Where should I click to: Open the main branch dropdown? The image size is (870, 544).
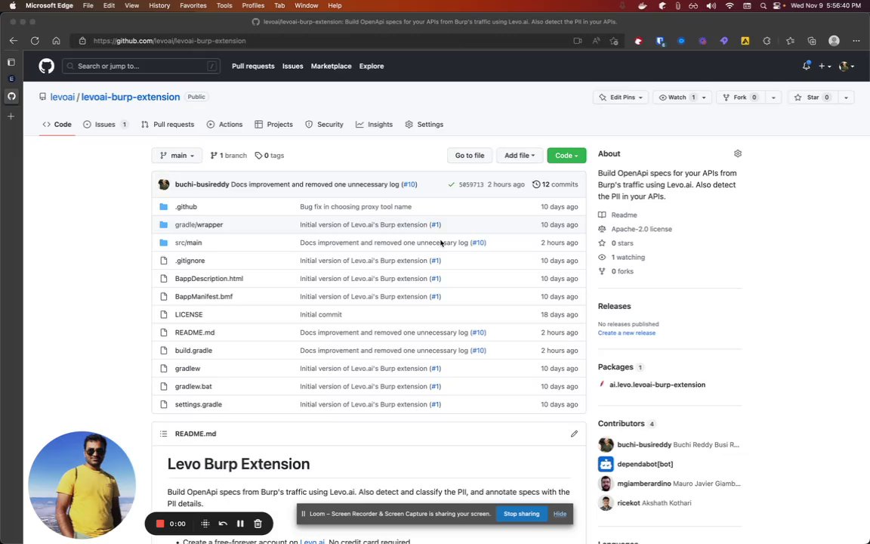tap(177, 156)
